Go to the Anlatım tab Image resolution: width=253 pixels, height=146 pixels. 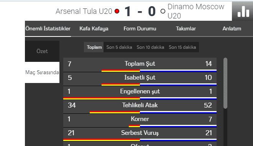[x=232, y=28]
